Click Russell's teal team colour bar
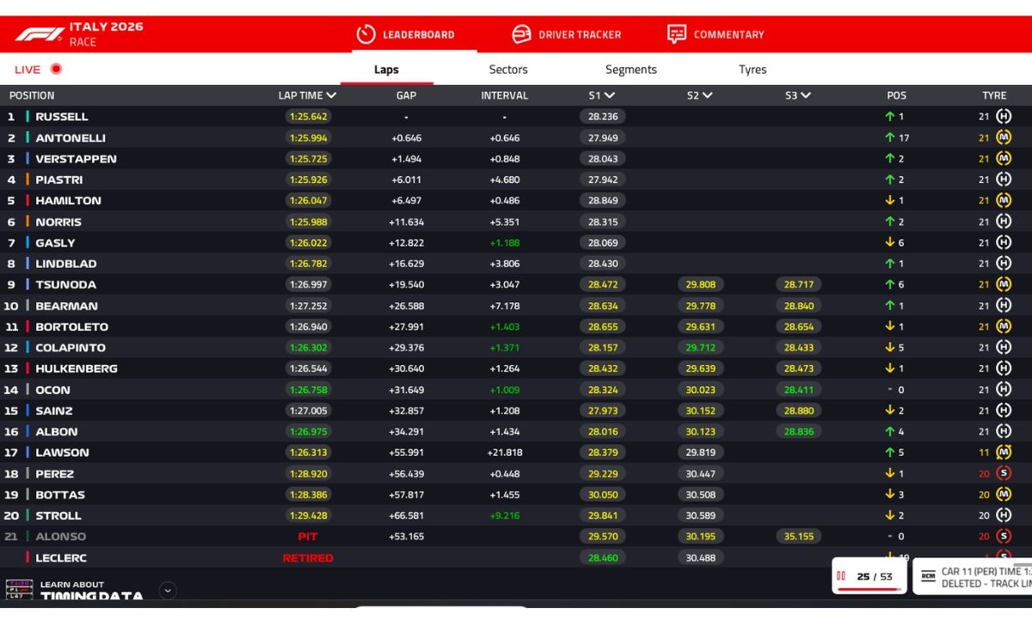Image resolution: width=1032 pixels, height=626 pixels. 28,117
